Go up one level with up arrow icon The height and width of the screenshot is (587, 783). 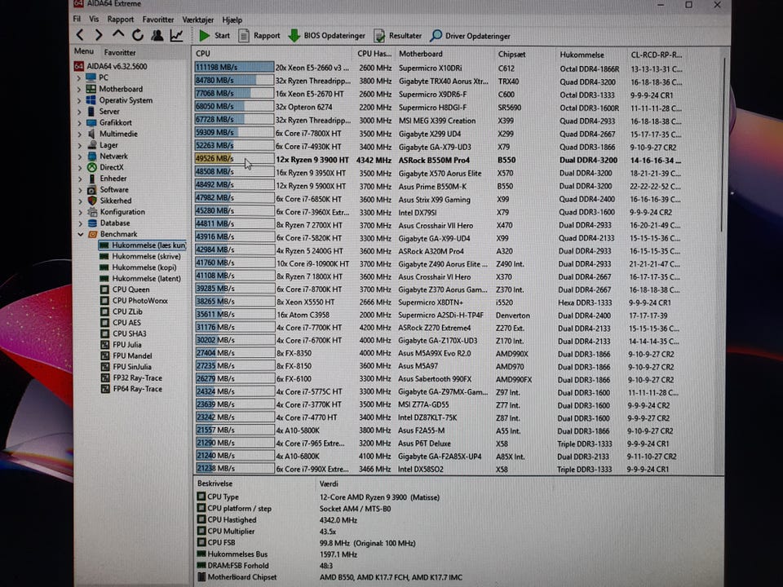(117, 34)
